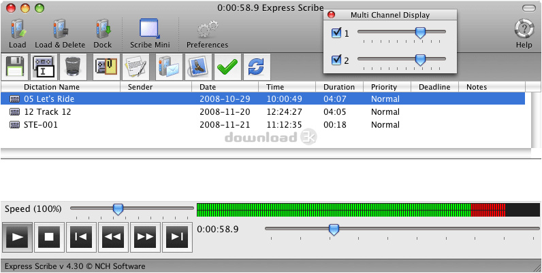Click the Load dictation icon
542x273 pixels.
tap(18, 30)
